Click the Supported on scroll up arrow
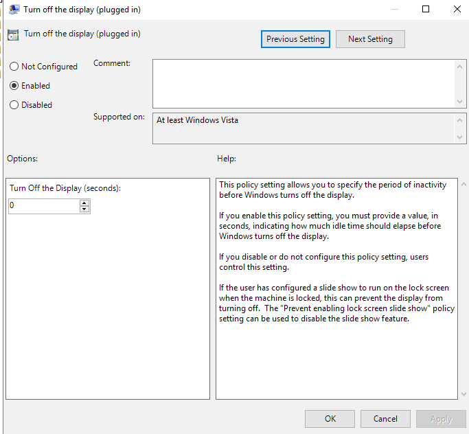Image resolution: width=469 pixels, height=434 pixels. pos(459,120)
